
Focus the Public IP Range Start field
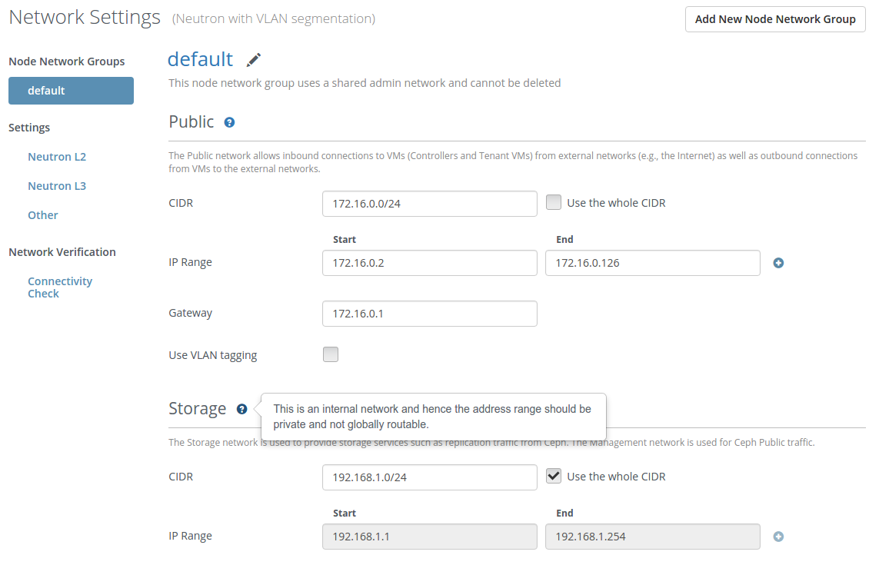(x=429, y=263)
